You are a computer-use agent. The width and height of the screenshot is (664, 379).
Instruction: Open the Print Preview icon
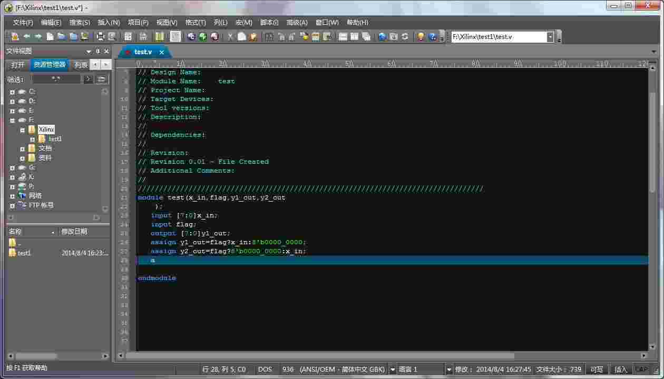(x=112, y=37)
